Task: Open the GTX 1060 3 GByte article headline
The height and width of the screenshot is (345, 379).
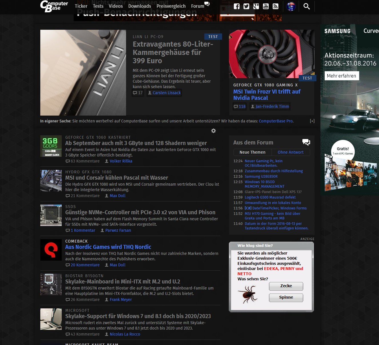Action: point(136,143)
